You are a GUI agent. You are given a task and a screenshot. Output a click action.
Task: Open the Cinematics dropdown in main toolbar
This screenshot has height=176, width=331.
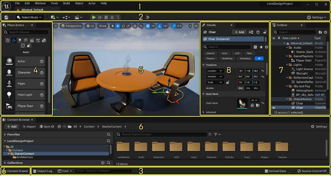78,17
